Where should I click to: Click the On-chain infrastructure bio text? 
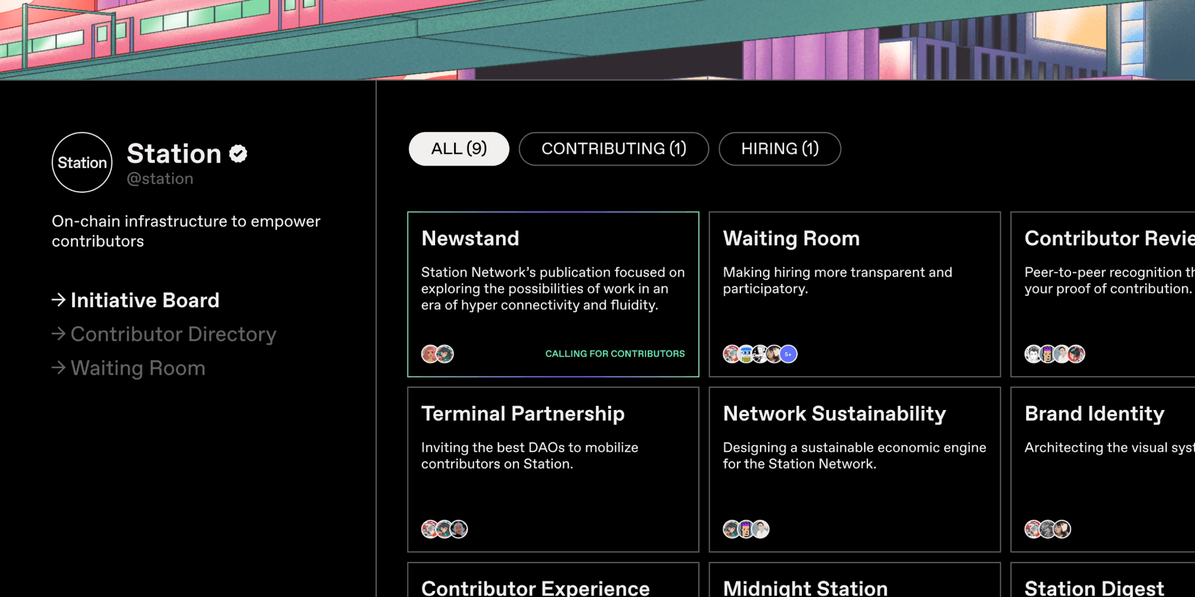tap(186, 231)
